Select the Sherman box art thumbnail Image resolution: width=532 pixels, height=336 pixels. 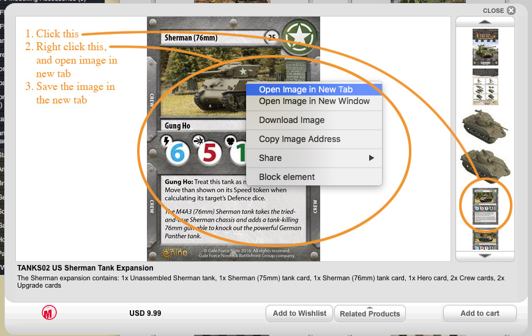485,47
